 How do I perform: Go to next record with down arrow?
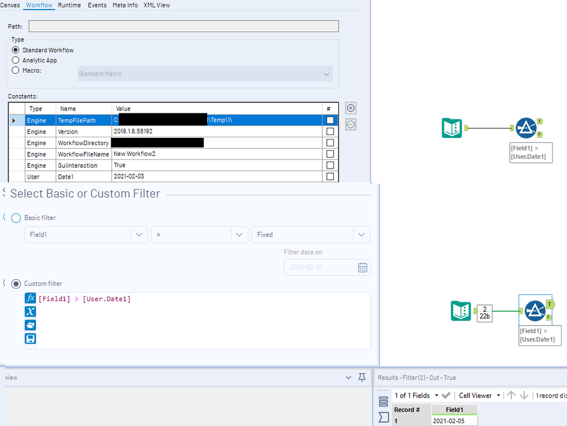click(x=524, y=395)
